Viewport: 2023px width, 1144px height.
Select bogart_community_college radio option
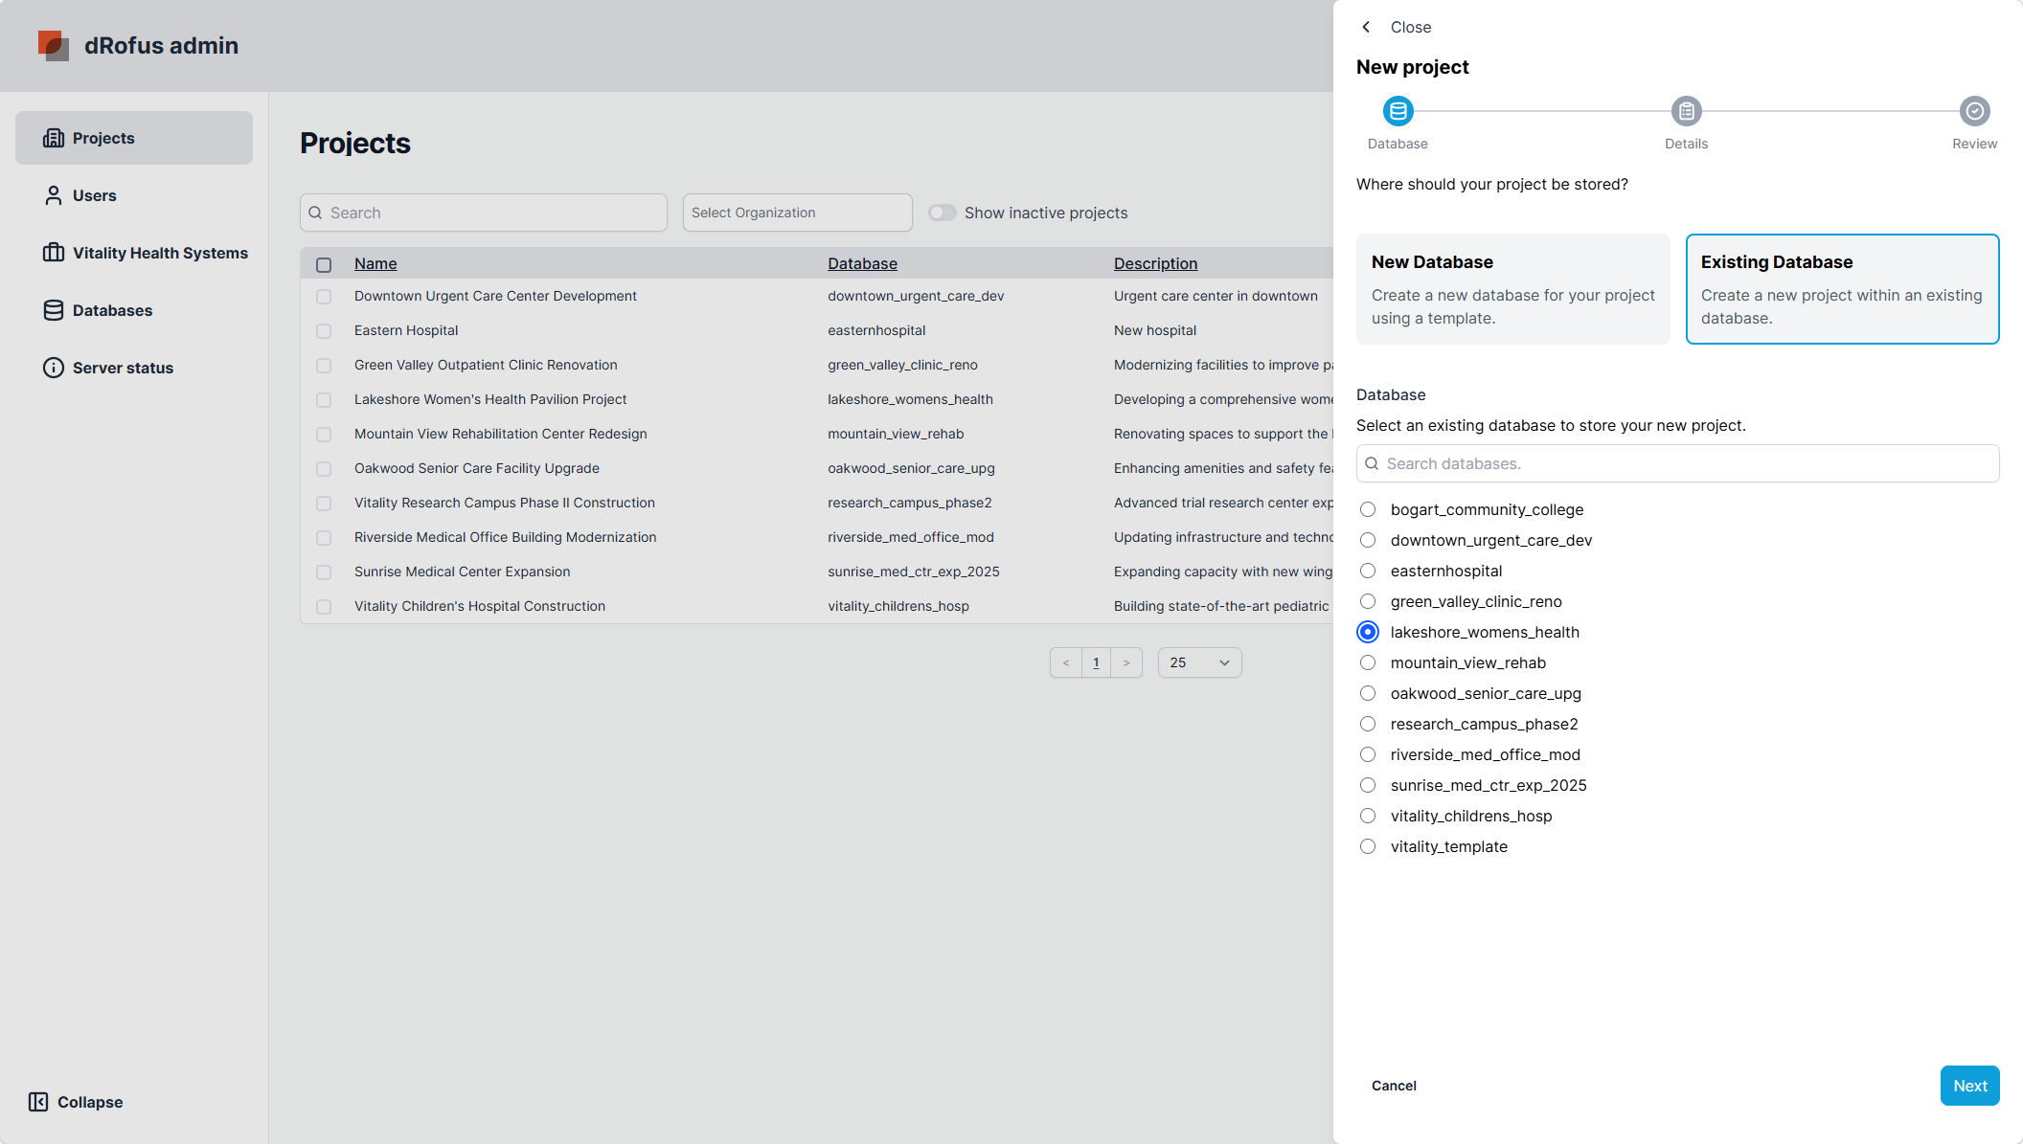point(1368,509)
